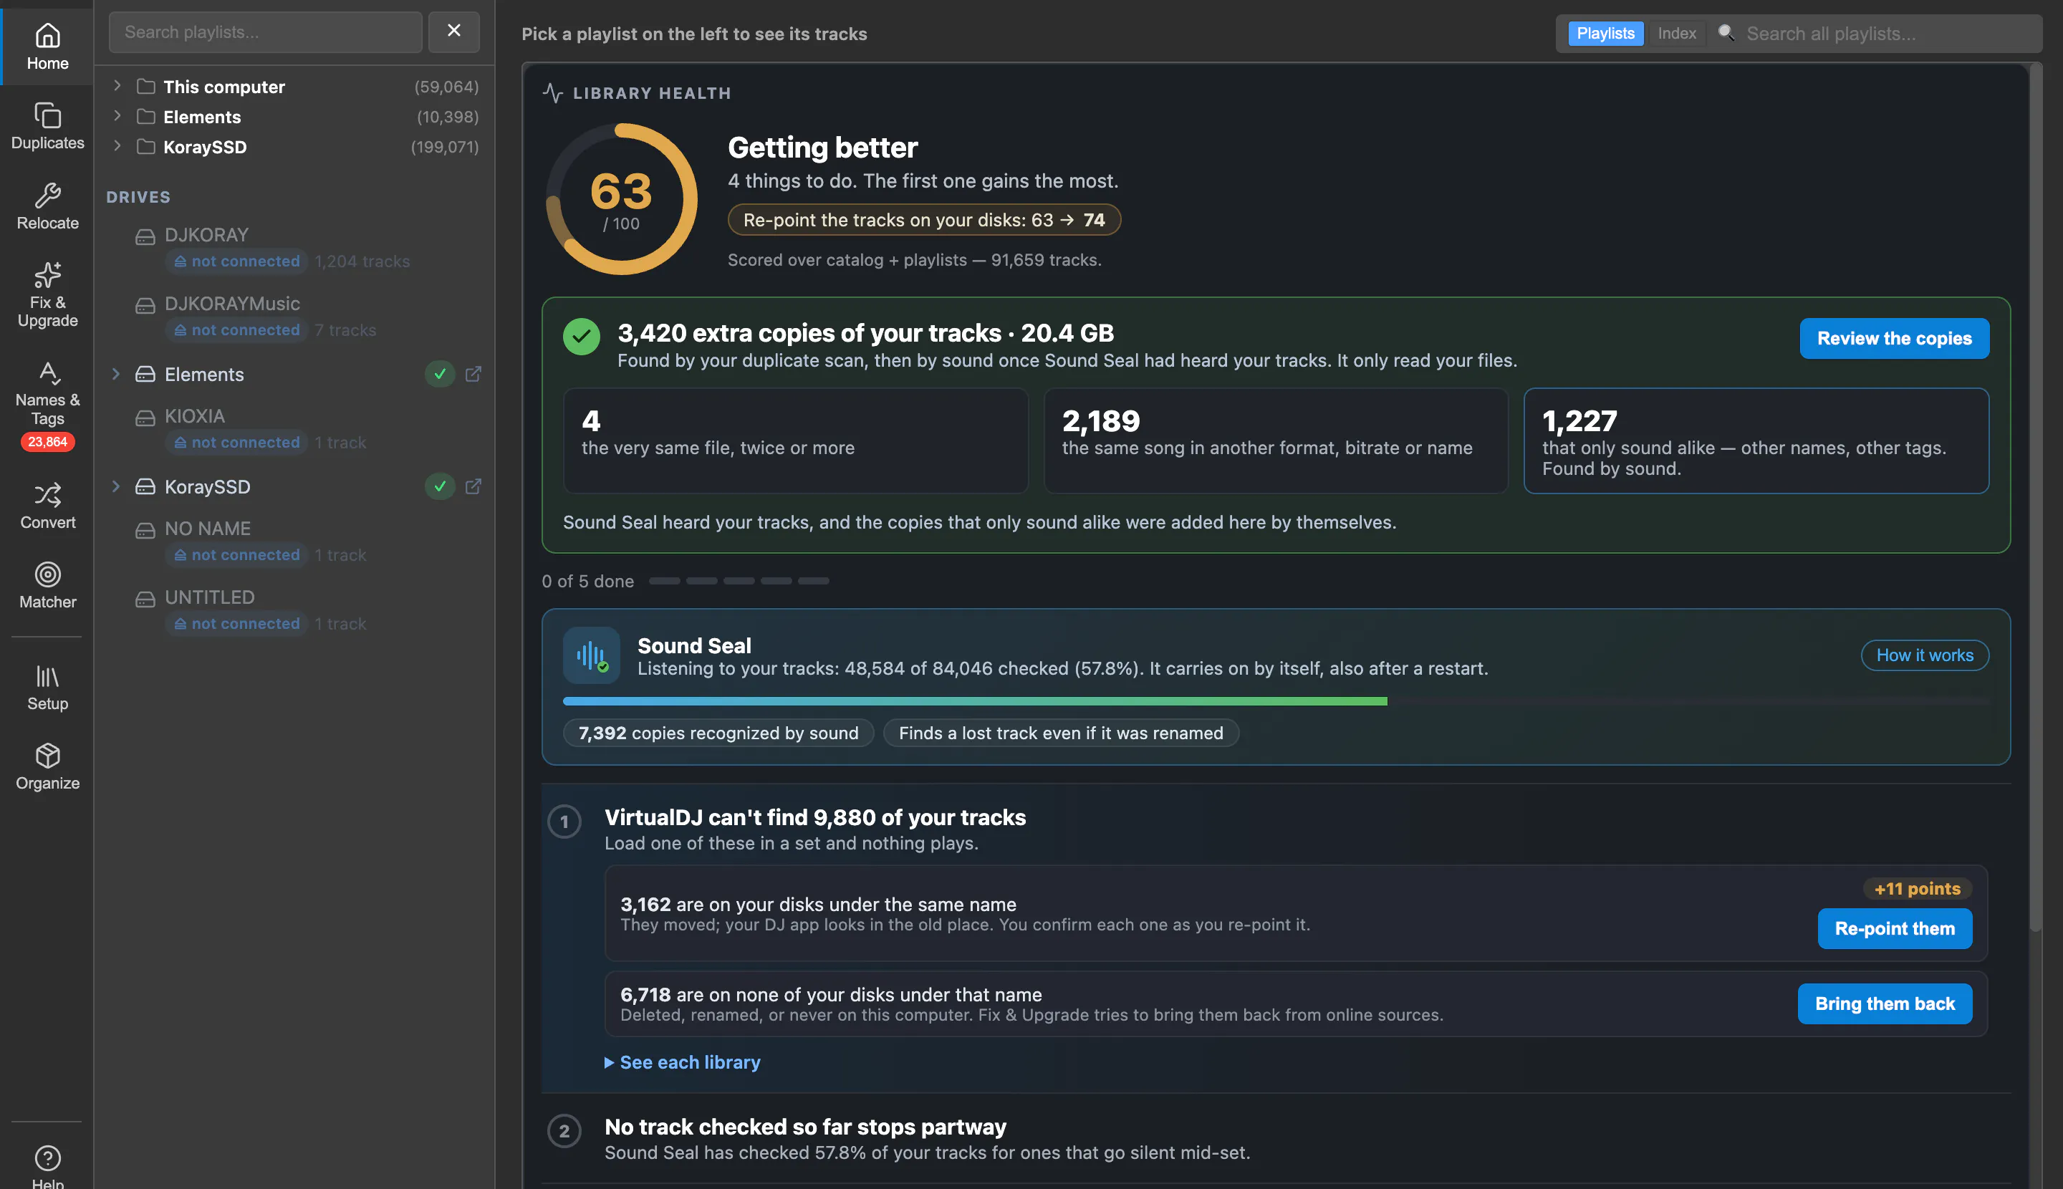Viewport: 2063px width, 1189px height.
Task: Open the Relocate tool
Action: (47, 206)
